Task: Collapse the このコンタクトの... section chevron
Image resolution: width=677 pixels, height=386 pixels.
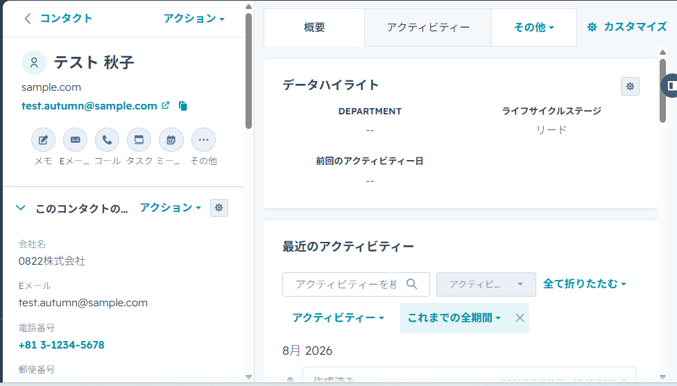Action: 20,208
